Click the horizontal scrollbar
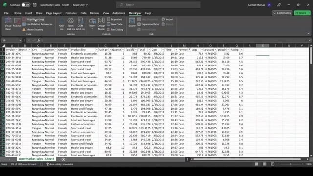 click(247, 159)
